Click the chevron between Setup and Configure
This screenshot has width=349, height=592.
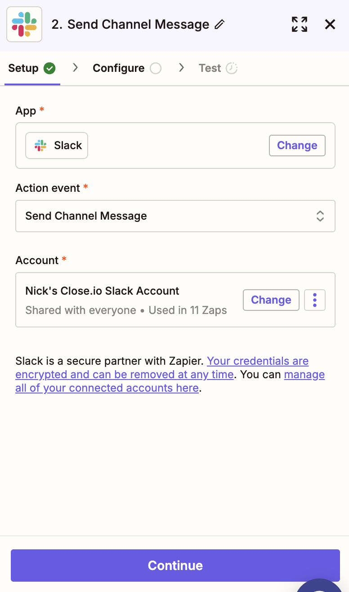(76, 68)
